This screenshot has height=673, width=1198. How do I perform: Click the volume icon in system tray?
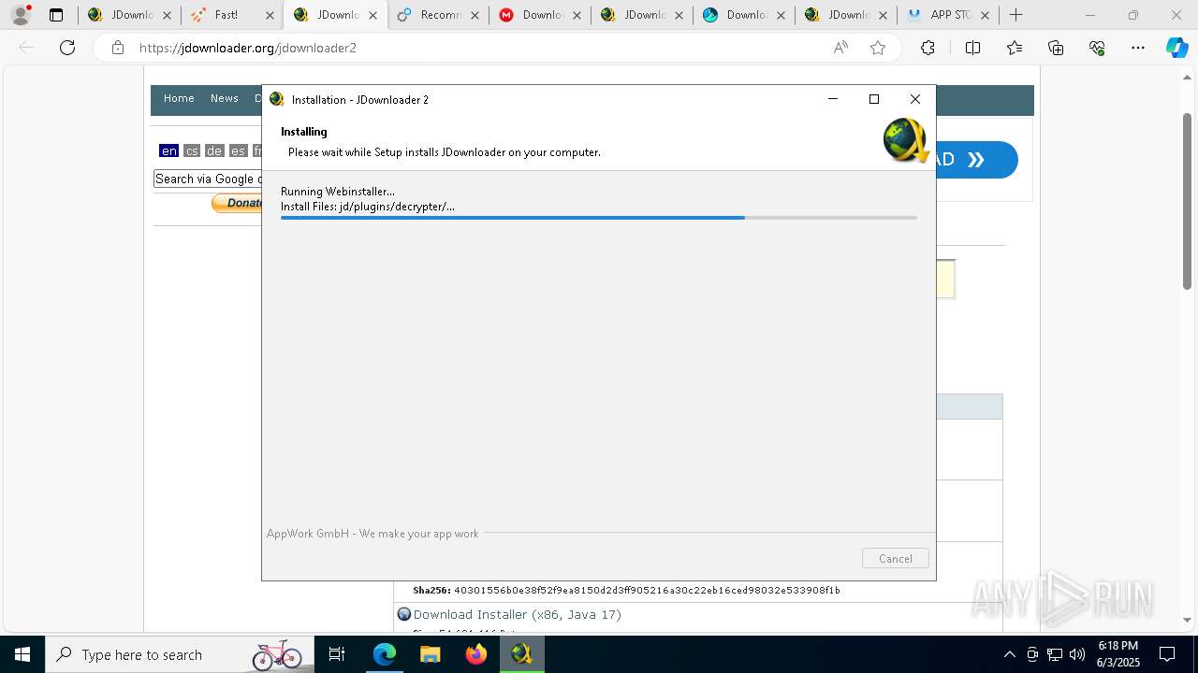click(x=1077, y=654)
